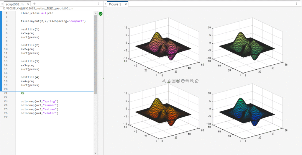Click the green code-check status icon
The width and height of the screenshot is (302, 155).
tap(100, 14)
